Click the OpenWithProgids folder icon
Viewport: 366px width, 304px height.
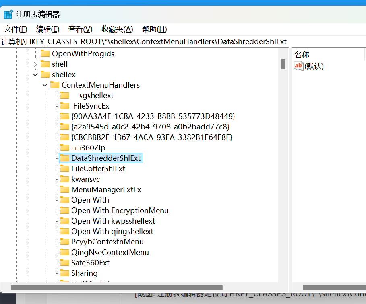(x=45, y=53)
